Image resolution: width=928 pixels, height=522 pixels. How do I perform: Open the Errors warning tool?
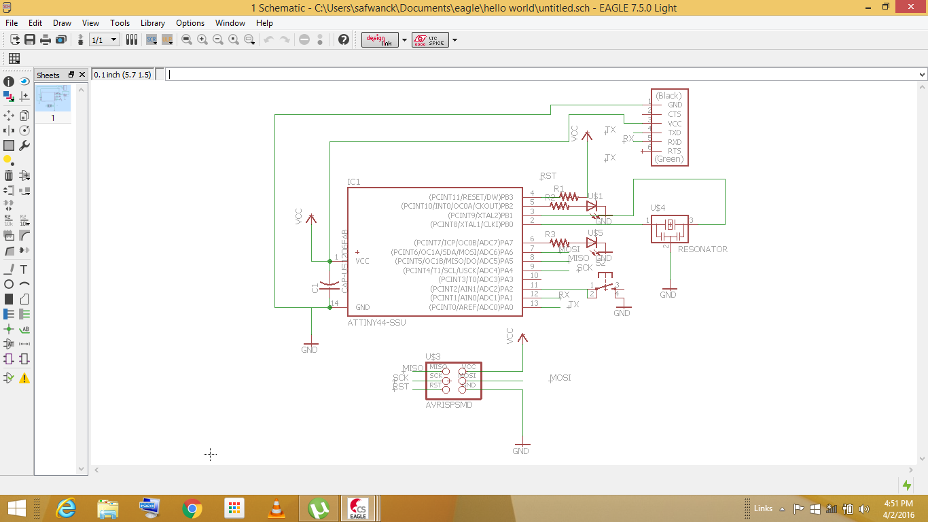click(24, 378)
